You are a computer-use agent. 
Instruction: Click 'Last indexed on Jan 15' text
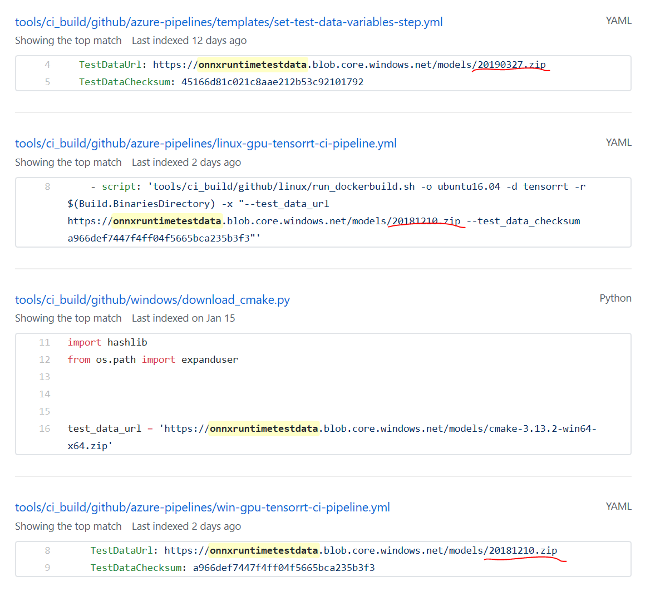point(183,318)
